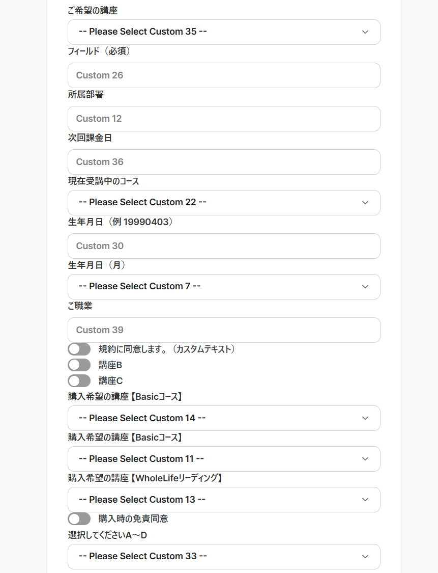The width and height of the screenshot is (438, 573).
Task: Click the Custom 26 required field input
Action: click(x=224, y=75)
